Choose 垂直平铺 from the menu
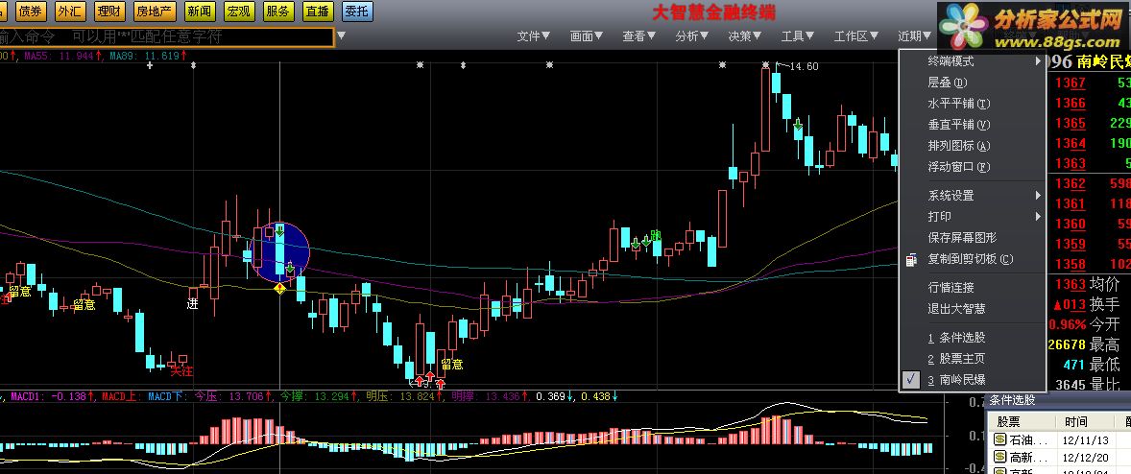The image size is (1131, 474). pyautogui.click(x=972, y=125)
